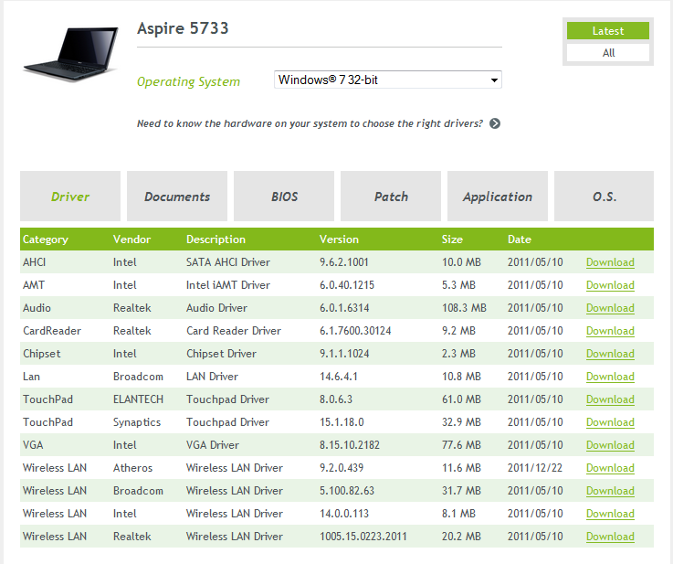The height and width of the screenshot is (564, 673).
Task: Click the hardware detection help link
Action: tap(310, 123)
